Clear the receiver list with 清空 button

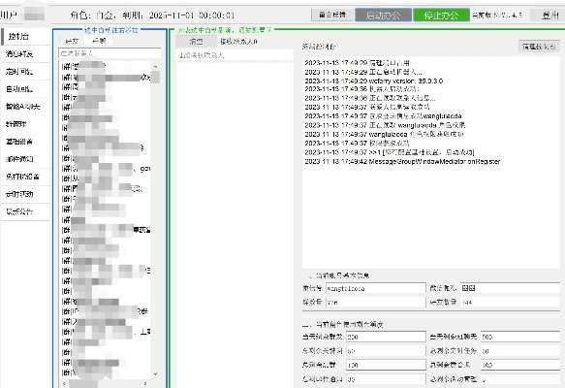(196, 42)
